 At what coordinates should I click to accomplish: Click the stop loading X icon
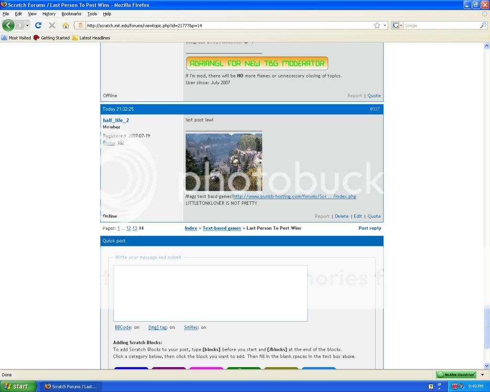52,25
